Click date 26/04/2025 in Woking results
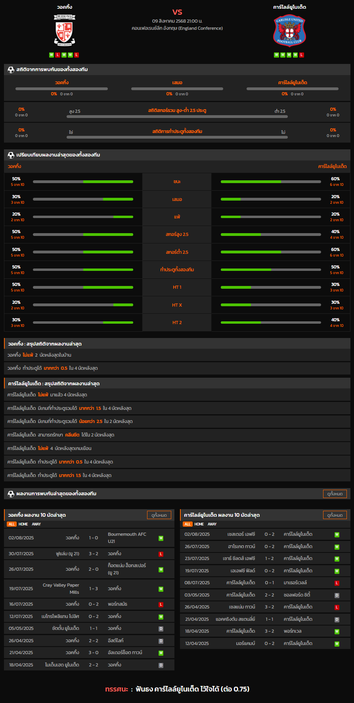This screenshot has height=703, width=354. coord(21,641)
